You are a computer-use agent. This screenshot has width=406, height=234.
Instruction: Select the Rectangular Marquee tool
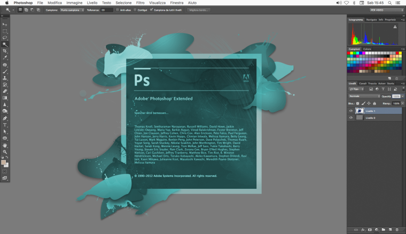tap(5, 31)
